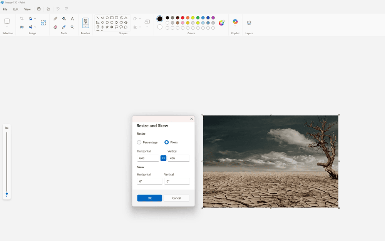Click the zoom slider handle
The width and height of the screenshot is (385, 241).
[x=7, y=194]
